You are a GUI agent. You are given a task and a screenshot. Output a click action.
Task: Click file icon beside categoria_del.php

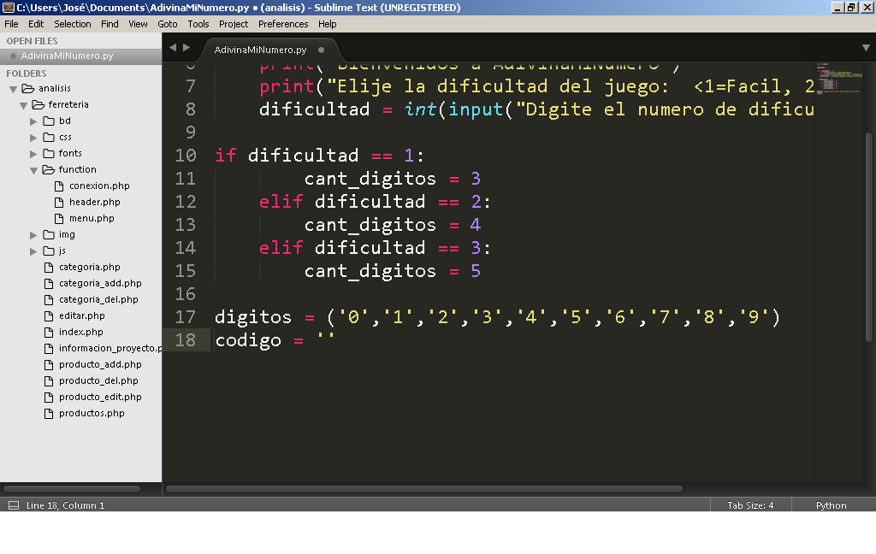pos(49,299)
